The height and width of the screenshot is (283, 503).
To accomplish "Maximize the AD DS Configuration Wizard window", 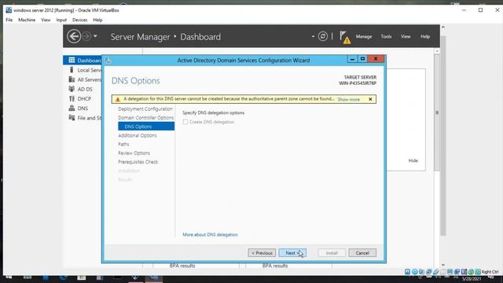I will [x=362, y=59].
